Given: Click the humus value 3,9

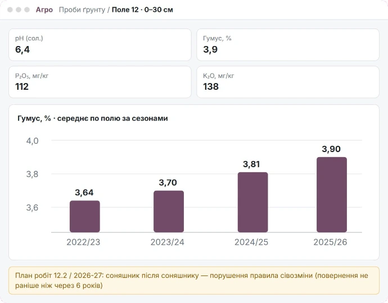Looking at the screenshot, I should tap(210, 49).
